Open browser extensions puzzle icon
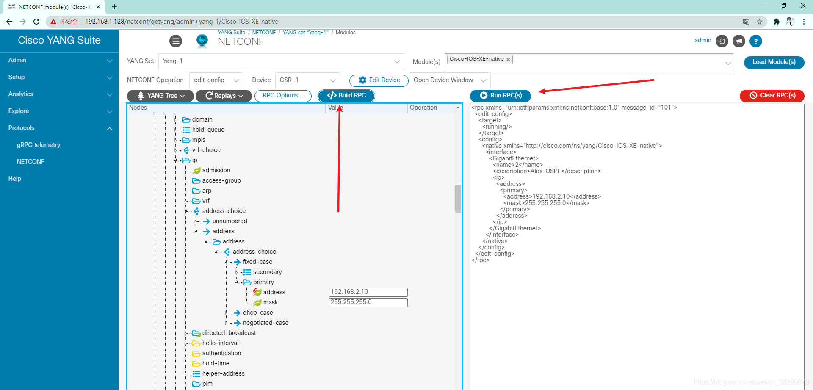Image resolution: width=813 pixels, height=390 pixels. (776, 22)
